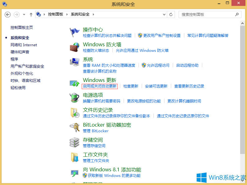Open the Storage Spaces drives icon

click(75, 142)
